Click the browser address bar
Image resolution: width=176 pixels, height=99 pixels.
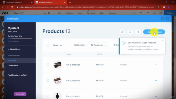click(87, 7)
